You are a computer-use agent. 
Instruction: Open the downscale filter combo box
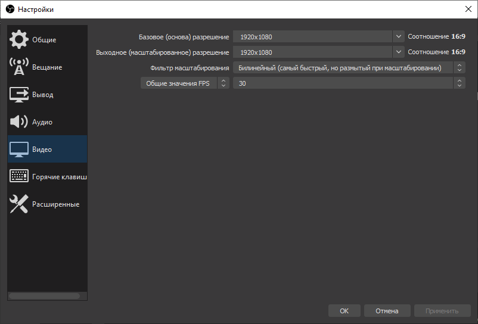click(x=349, y=68)
